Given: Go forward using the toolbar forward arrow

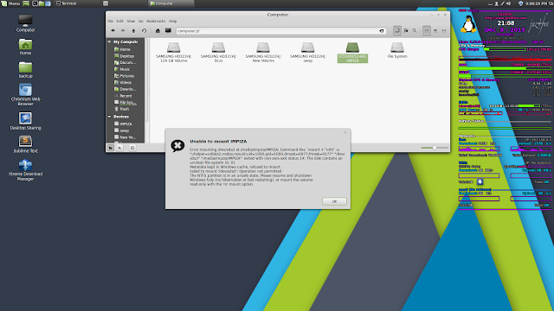Looking at the screenshot, I should click(123, 31).
